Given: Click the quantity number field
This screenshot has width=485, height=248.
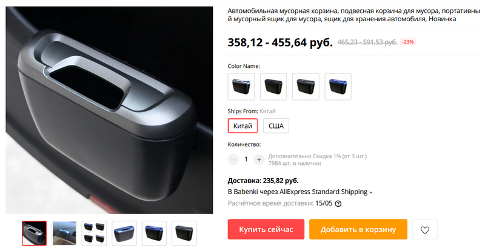Looking at the screenshot, I should coord(246,159).
